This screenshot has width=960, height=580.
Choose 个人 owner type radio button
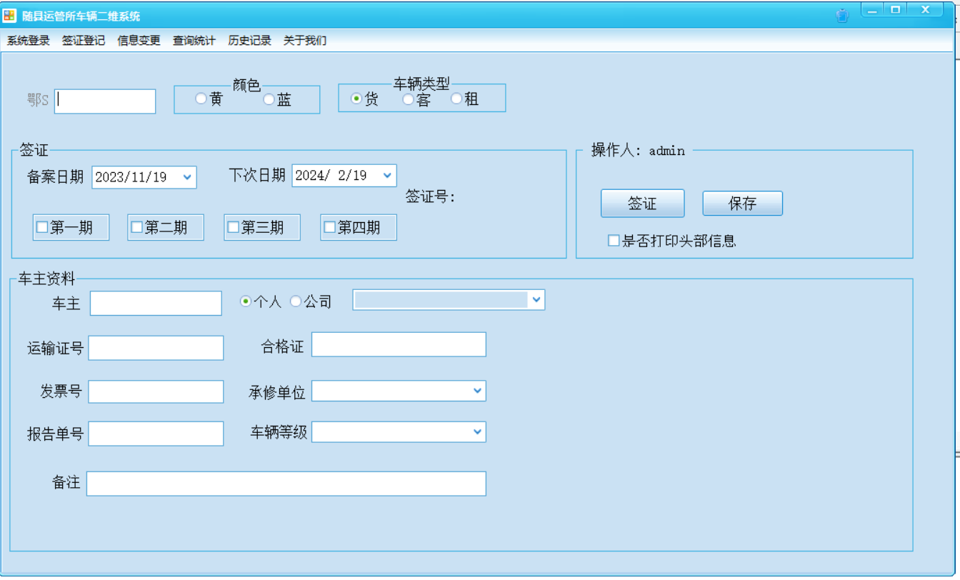pyautogui.click(x=246, y=301)
